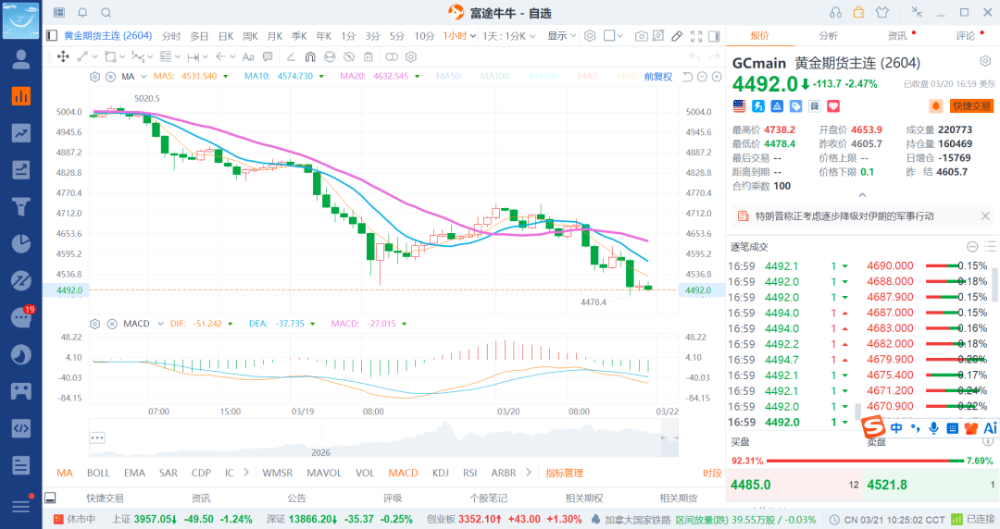1000x529 pixels.
Task: Switch to the 分析 tab
Action: pos(829,36)
